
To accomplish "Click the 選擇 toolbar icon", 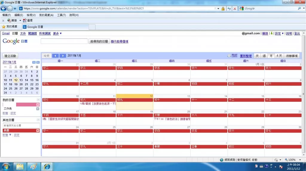I will click(x=25, y=21).
